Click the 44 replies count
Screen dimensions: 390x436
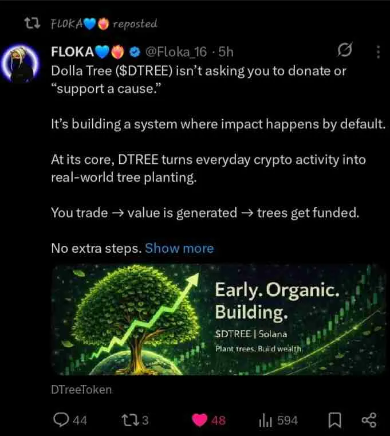point(80,421)
